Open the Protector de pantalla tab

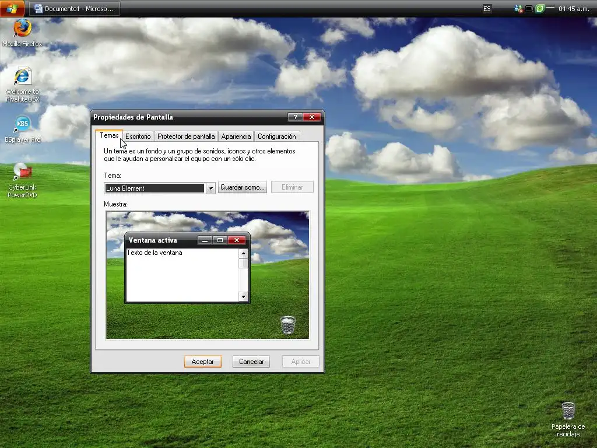(186, 136)
